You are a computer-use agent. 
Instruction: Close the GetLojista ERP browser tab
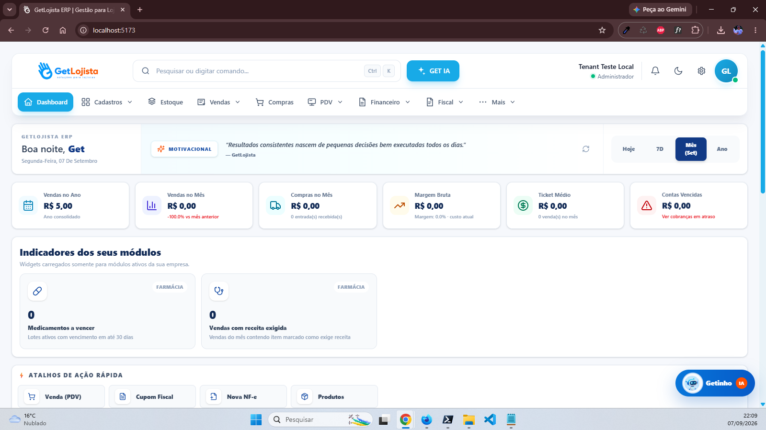tap(123, 10)
